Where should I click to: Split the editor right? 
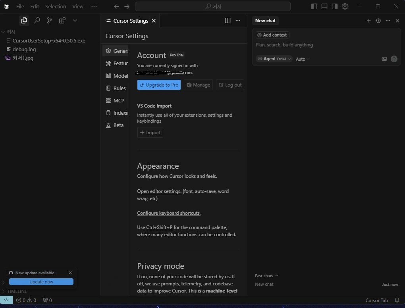[228, 21]
